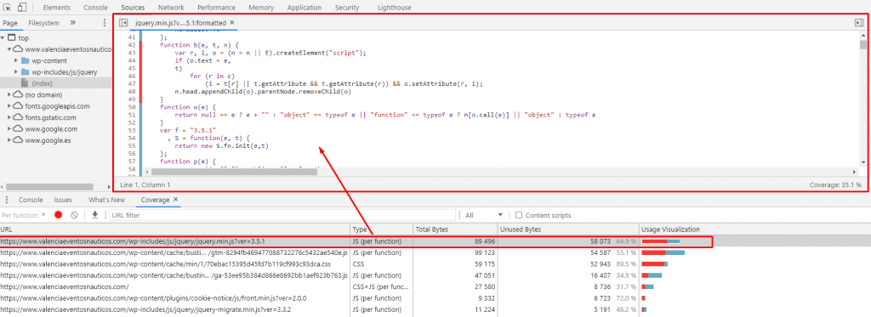Open the Application panel tab
The width and height of the screenshot is (871, 317).
pyautogui.click(x=305, y=8)
